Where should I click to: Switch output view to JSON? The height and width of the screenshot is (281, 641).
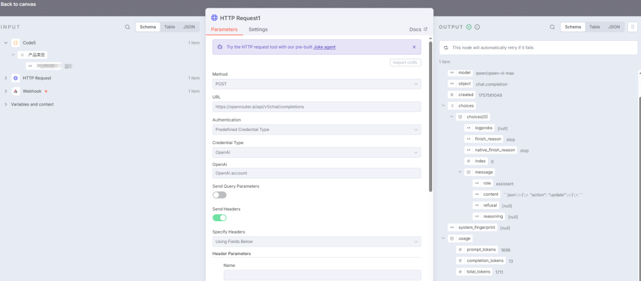tap(614, 27)
